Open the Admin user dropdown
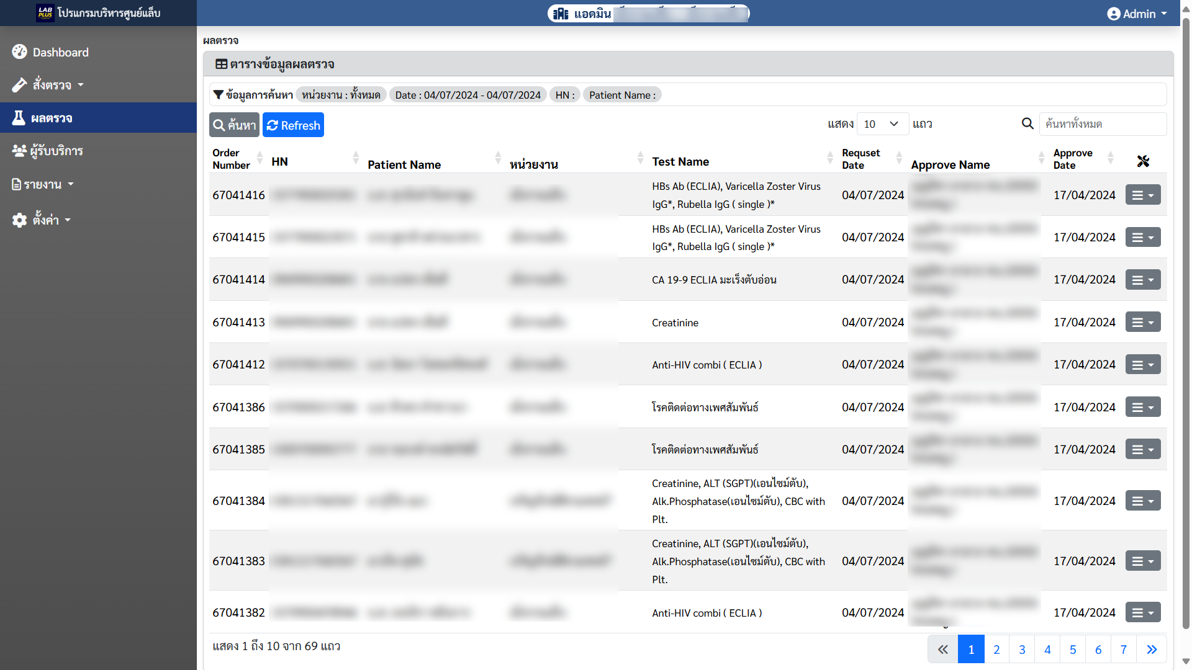This screenshot has height=670, width=1192. 1137,14
